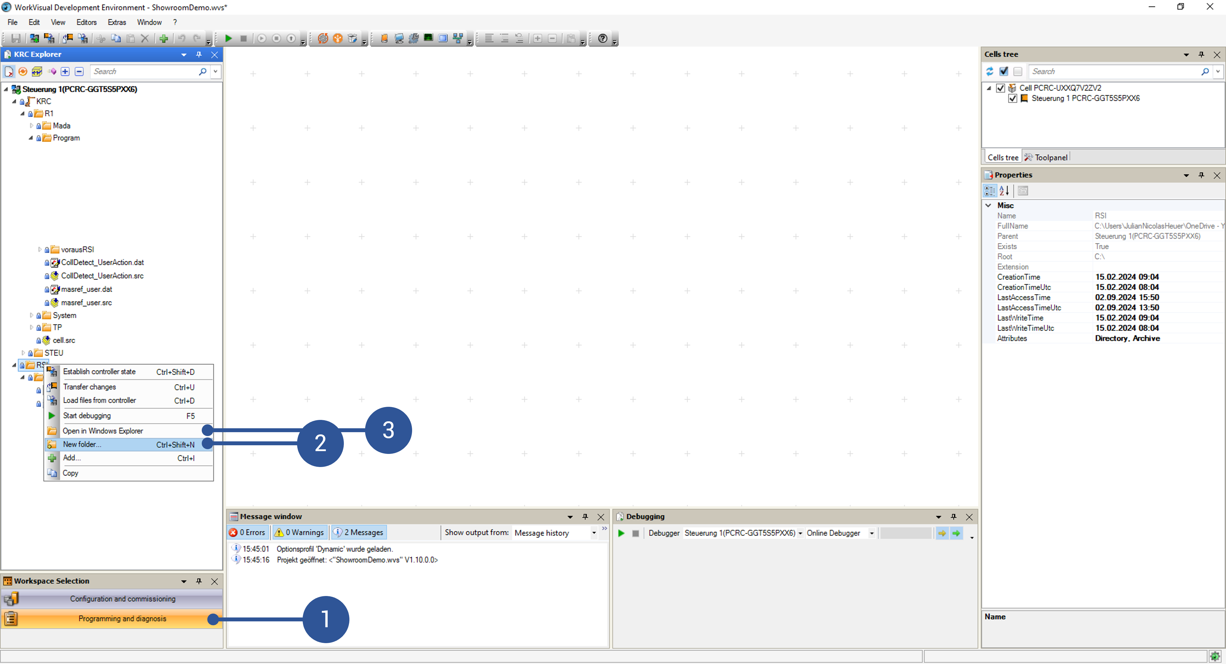Viewport: 1226px width, 664px height.
Task: Open the Extras menu
Action: 116,22
